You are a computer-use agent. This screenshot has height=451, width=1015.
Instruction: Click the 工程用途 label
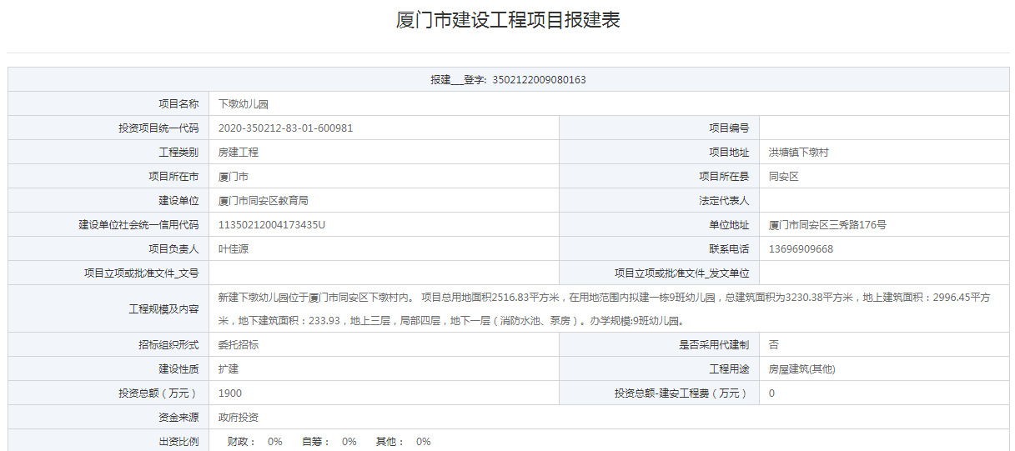(x=729, y=369)
